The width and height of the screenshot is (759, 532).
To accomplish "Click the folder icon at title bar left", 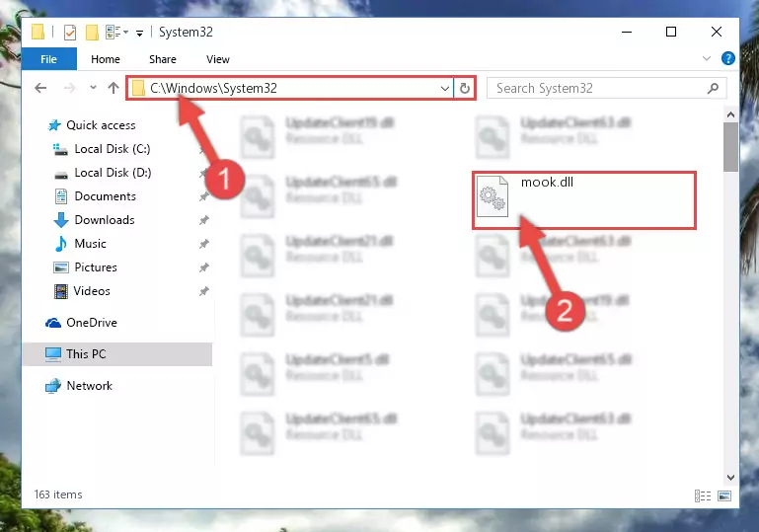I will [x=38, y=32].
